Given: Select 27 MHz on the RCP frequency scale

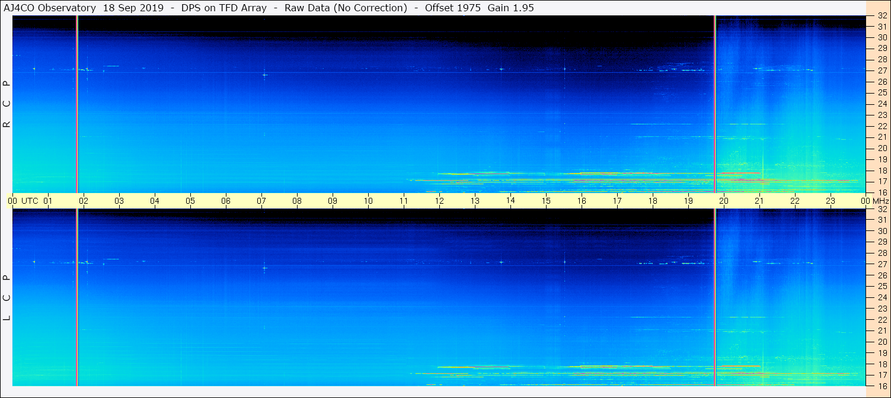Looking at the screenshot, I should pos(882,70).
